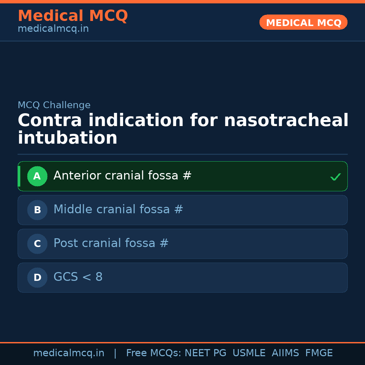This screenshot has height=365, width=365.
Task: Click FMGE in the footer
Action: pos(319,353)
